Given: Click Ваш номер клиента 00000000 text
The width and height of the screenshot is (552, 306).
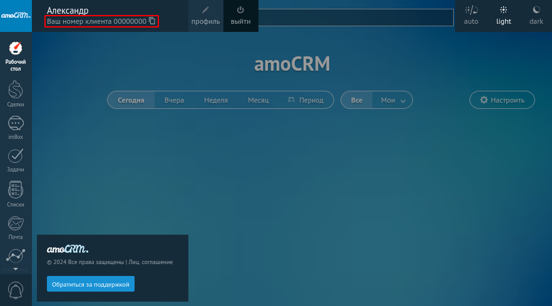Looking at the screenshot, I should pyautogui.click(x=96, y=21).
